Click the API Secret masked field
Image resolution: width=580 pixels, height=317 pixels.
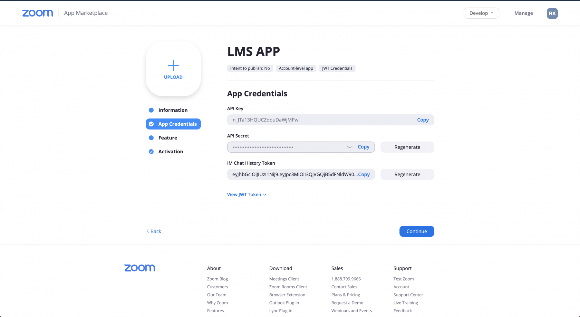(301, 147)
